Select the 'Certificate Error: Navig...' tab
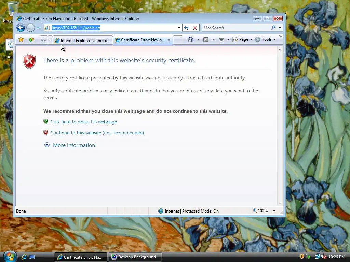The image size is (350, 262). tap(140, 40)
